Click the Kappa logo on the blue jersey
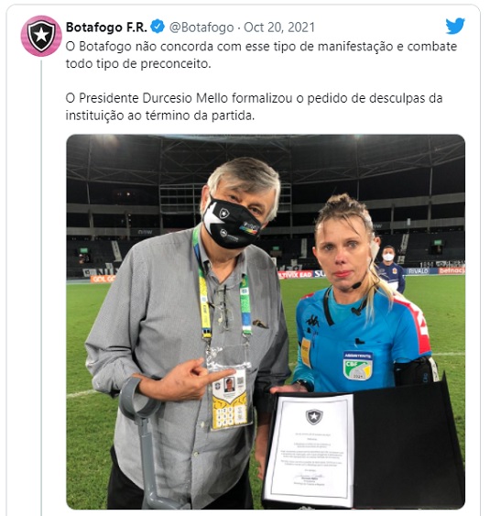This screenshot has height=516, width=490. click(312, 321)
